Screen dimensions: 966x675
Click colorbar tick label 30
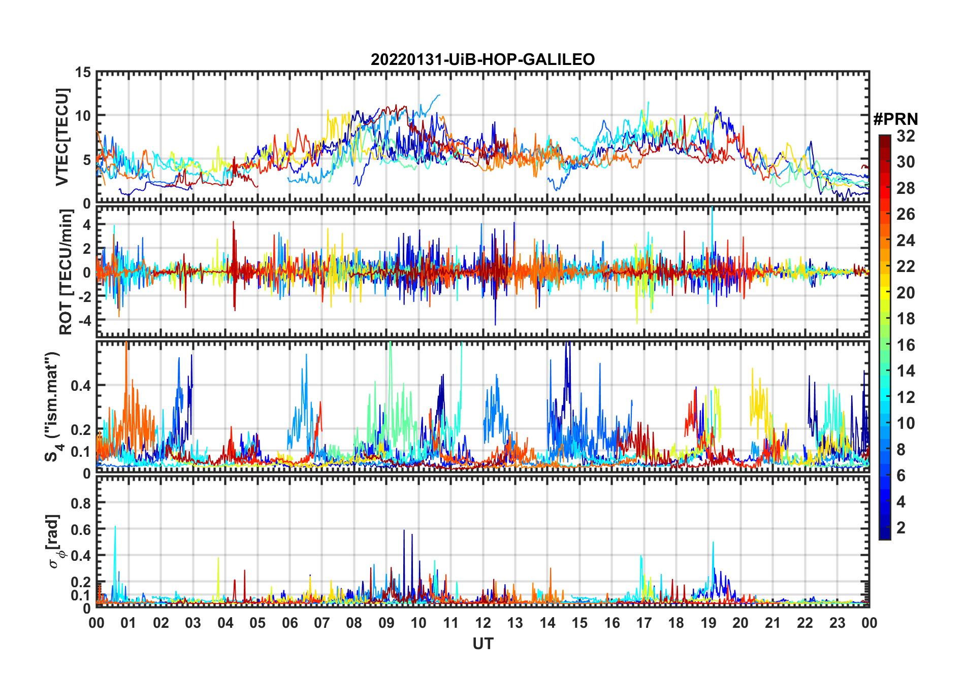point(906,162)
